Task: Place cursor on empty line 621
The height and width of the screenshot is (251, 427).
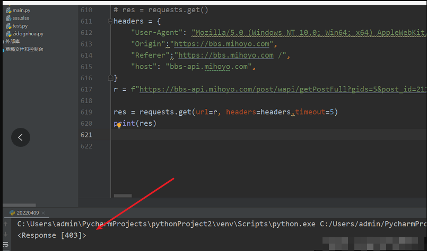Action: pyautogui.click(x=268, y=135)
